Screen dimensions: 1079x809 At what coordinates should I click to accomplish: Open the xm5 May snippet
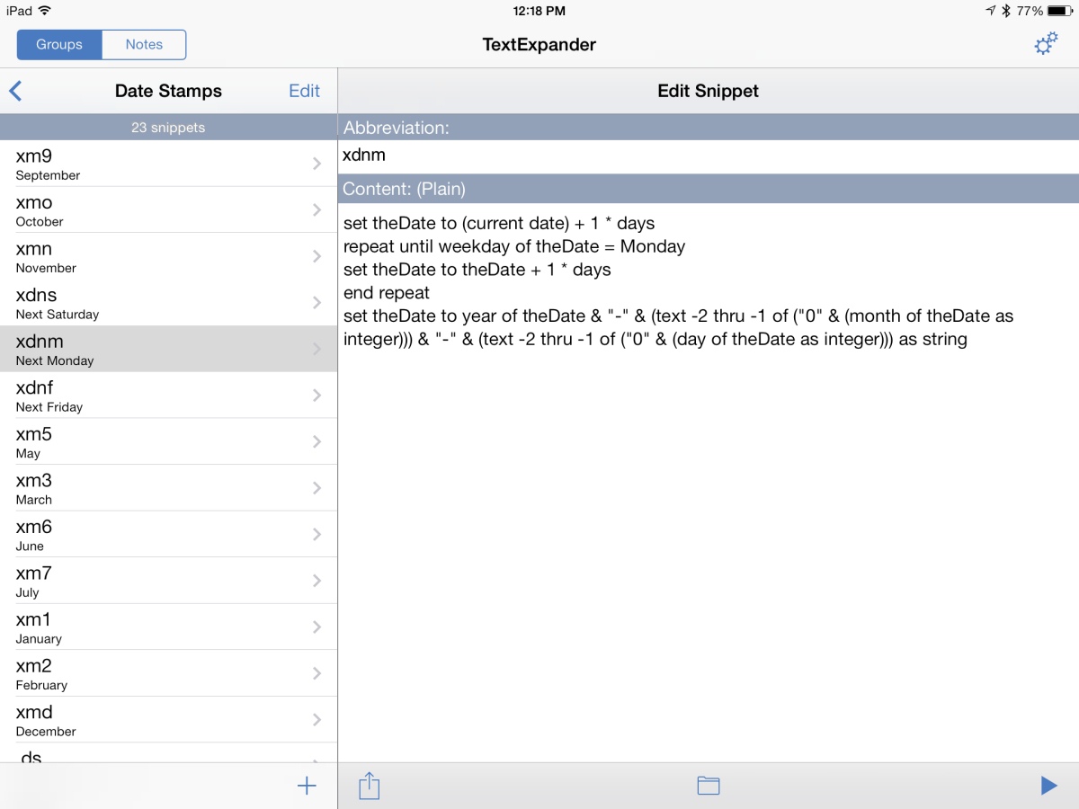169,442
